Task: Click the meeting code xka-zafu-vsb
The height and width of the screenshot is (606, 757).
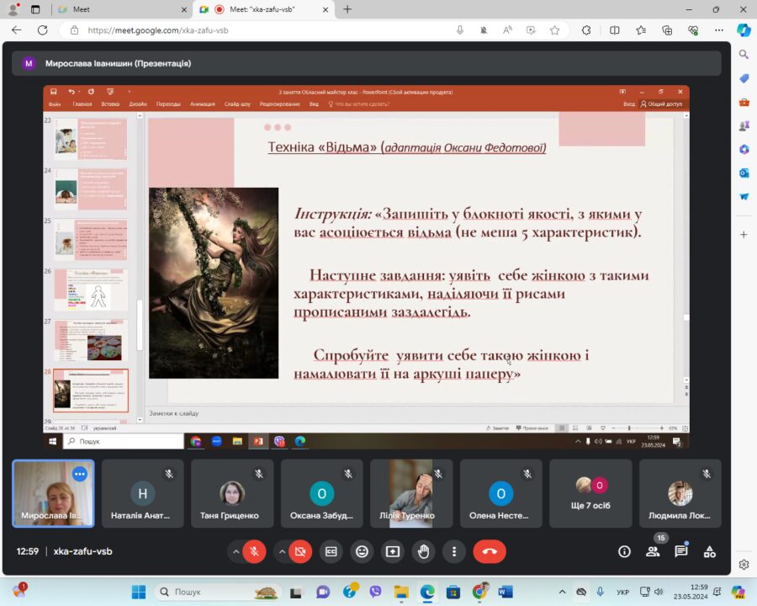Action: [82, 551]
